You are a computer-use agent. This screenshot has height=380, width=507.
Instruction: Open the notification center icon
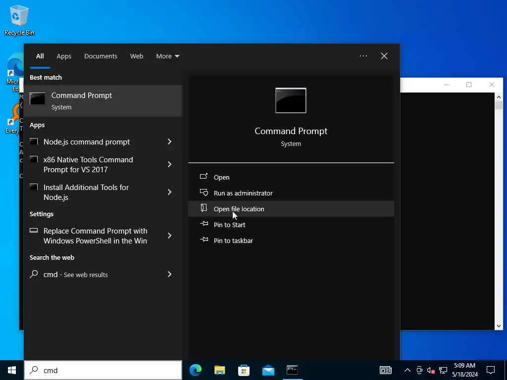[491, 370]
